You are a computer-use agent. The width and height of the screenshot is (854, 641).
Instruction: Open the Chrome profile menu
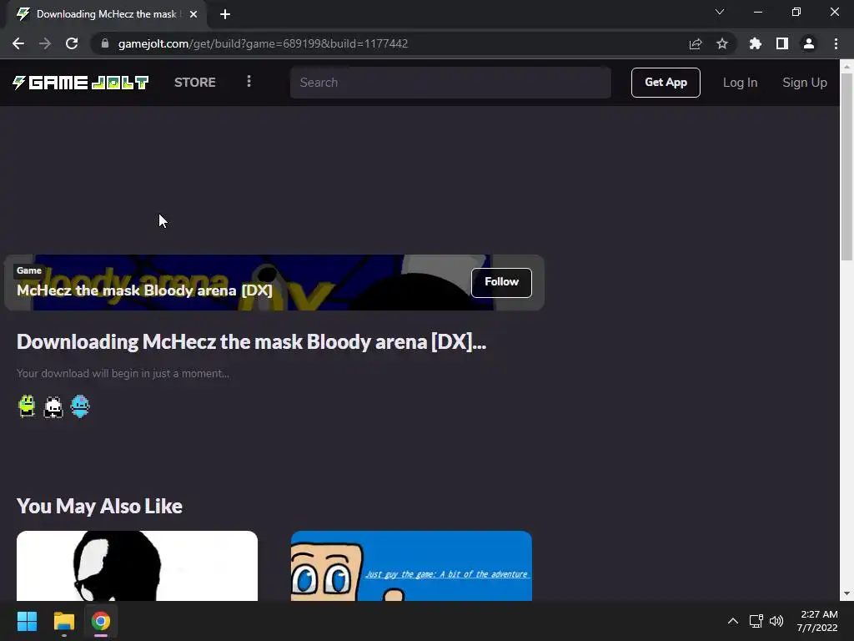pos(809,43)
